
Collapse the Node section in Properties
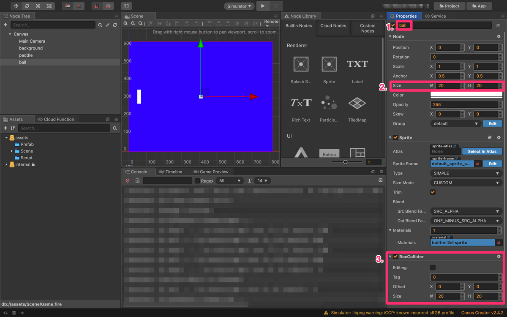390,37
